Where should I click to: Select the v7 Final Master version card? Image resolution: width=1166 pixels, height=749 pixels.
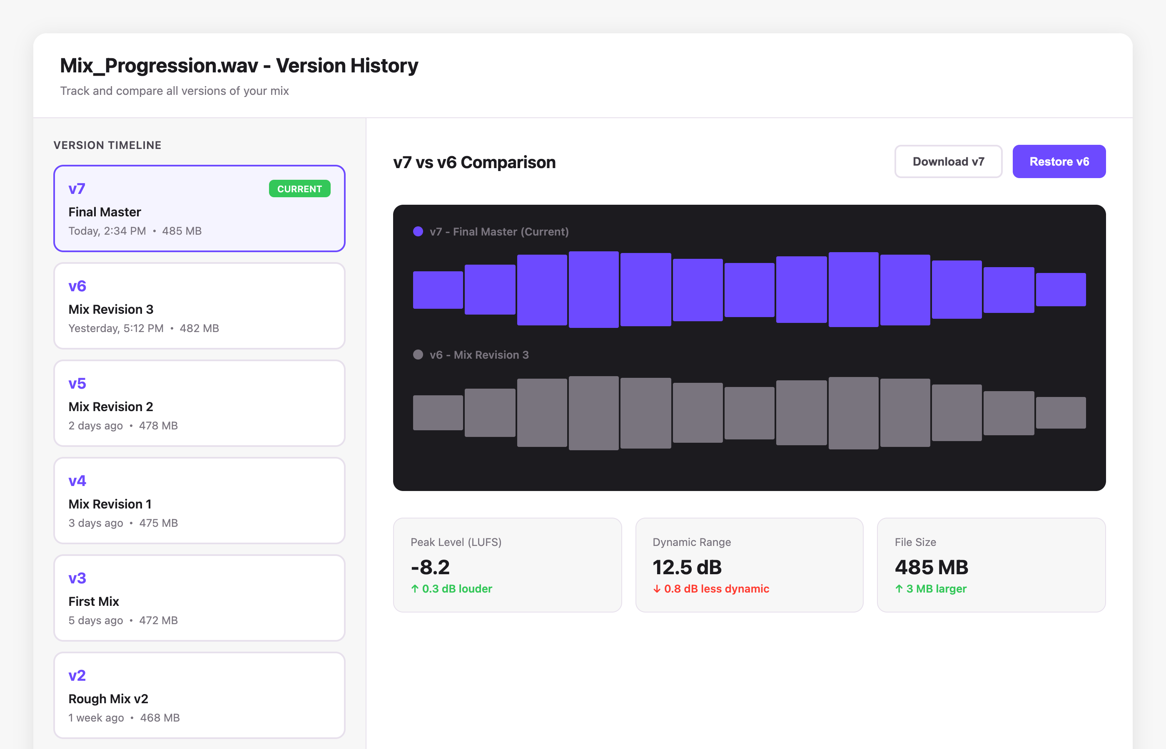pos(199,208)
